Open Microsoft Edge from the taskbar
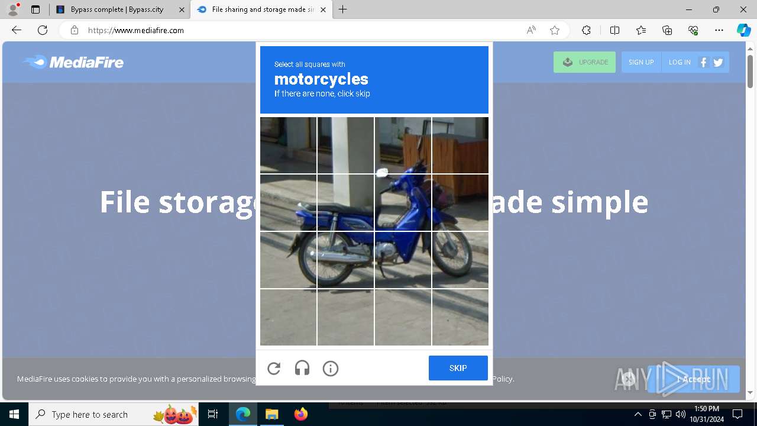The width and height of the screenshot is (757, 426). pyautogui.click(x=243, y=414)
